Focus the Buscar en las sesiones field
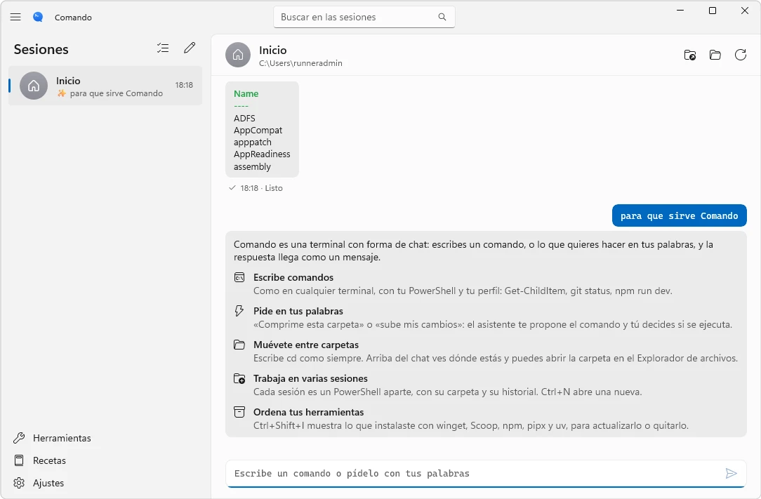 [364, 17]
